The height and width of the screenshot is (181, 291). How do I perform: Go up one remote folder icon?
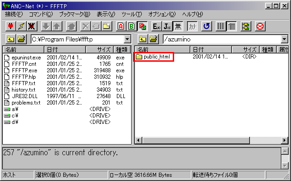point(143,39)
